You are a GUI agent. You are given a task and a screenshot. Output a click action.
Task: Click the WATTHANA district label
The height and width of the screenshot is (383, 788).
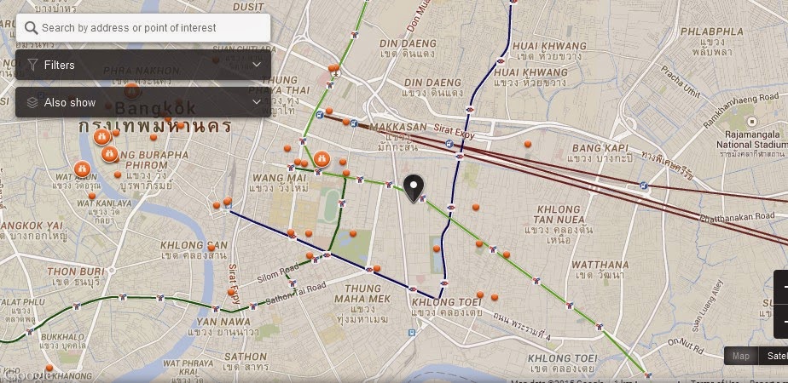point(600,264)
